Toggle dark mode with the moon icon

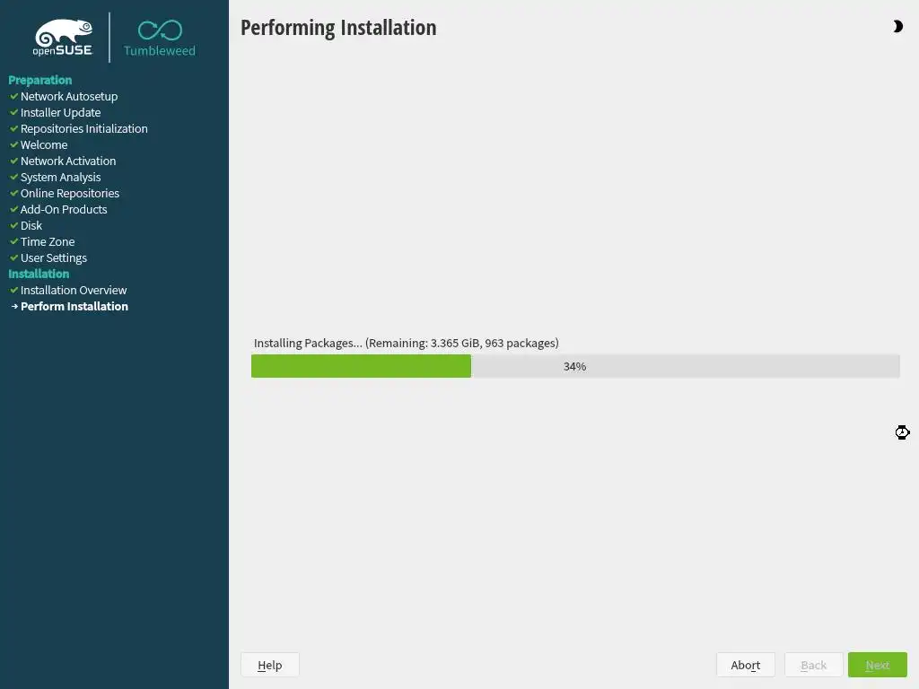pos(897,26)
